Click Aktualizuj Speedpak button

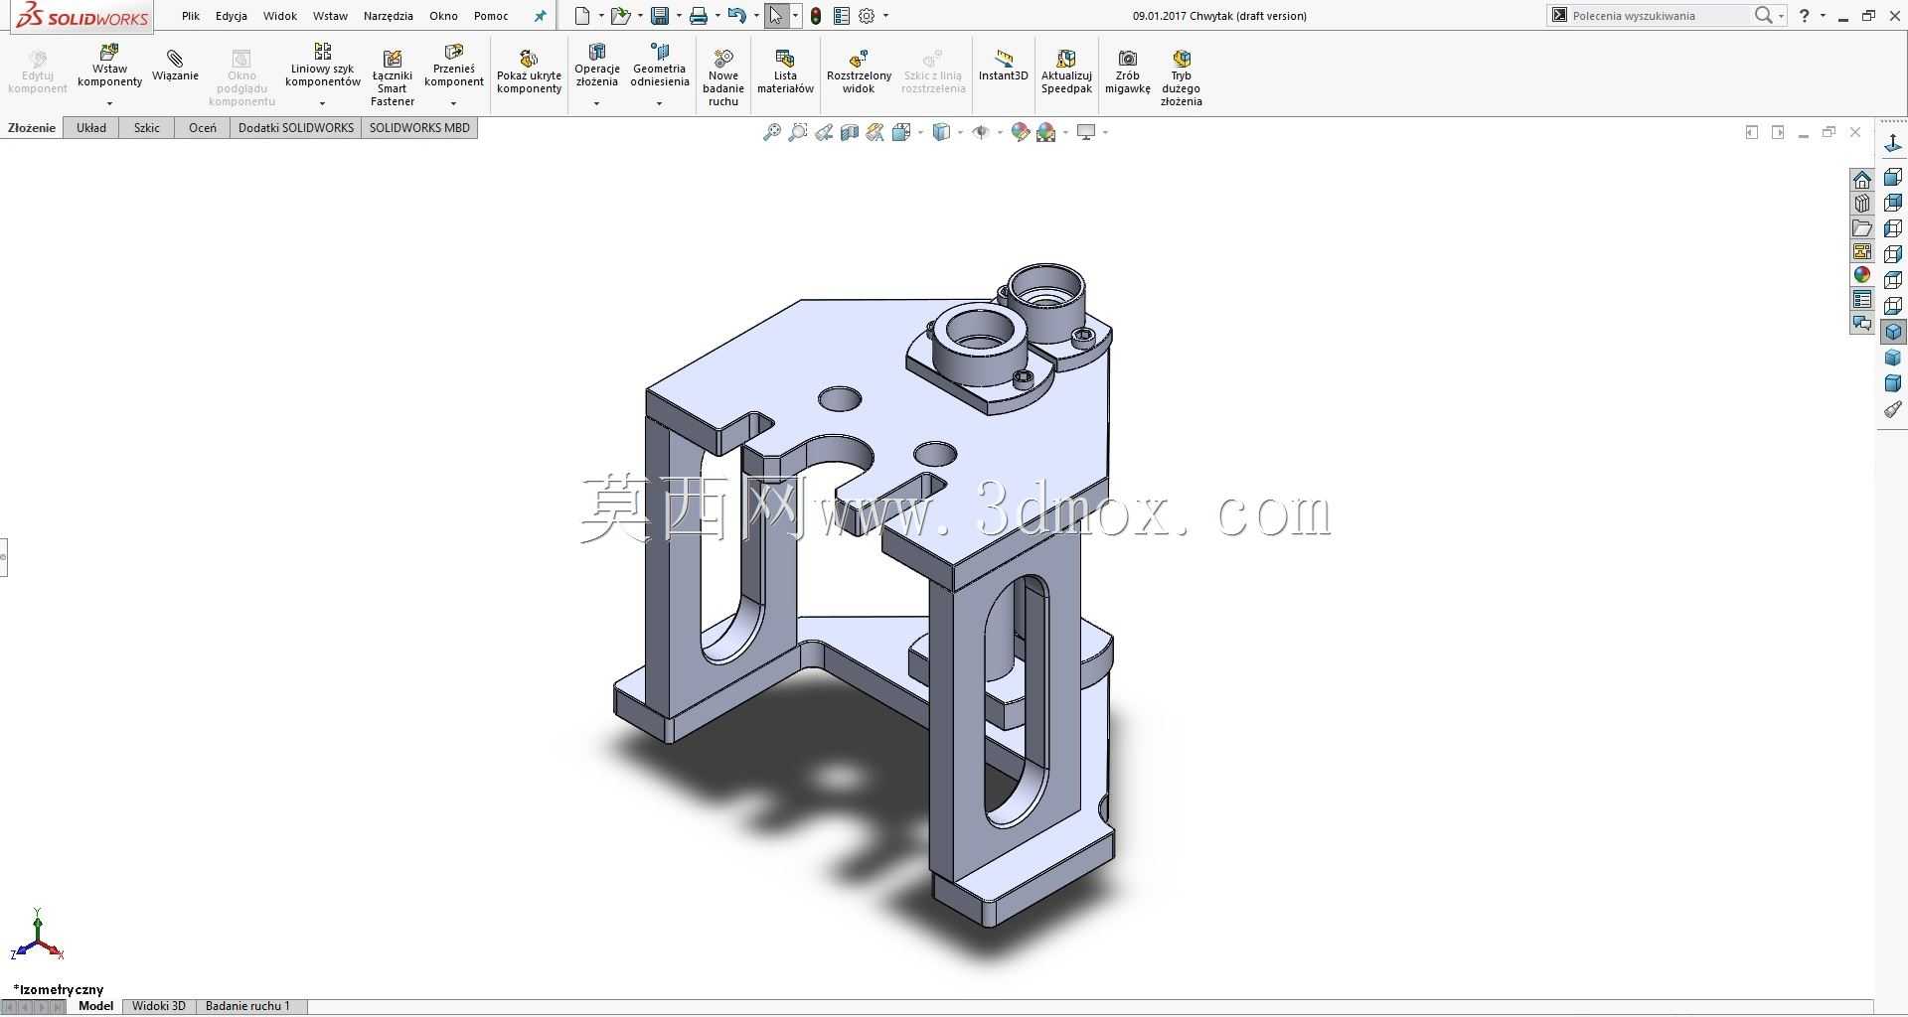1066,72
